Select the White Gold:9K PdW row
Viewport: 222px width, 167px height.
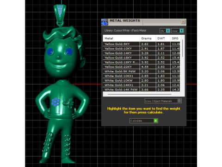142,71
